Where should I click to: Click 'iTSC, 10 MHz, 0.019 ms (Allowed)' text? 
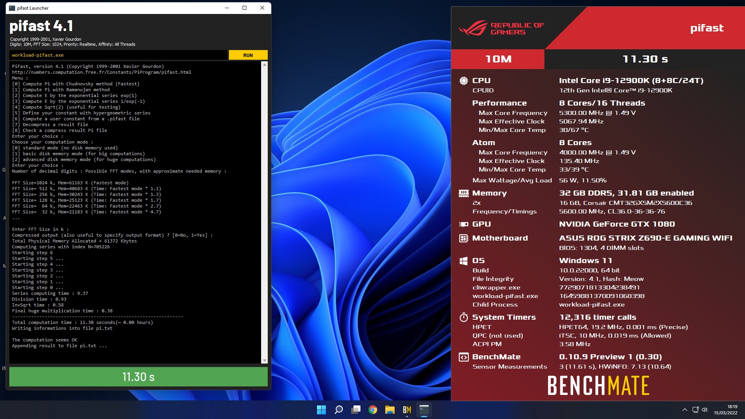[x=615, y=336]
